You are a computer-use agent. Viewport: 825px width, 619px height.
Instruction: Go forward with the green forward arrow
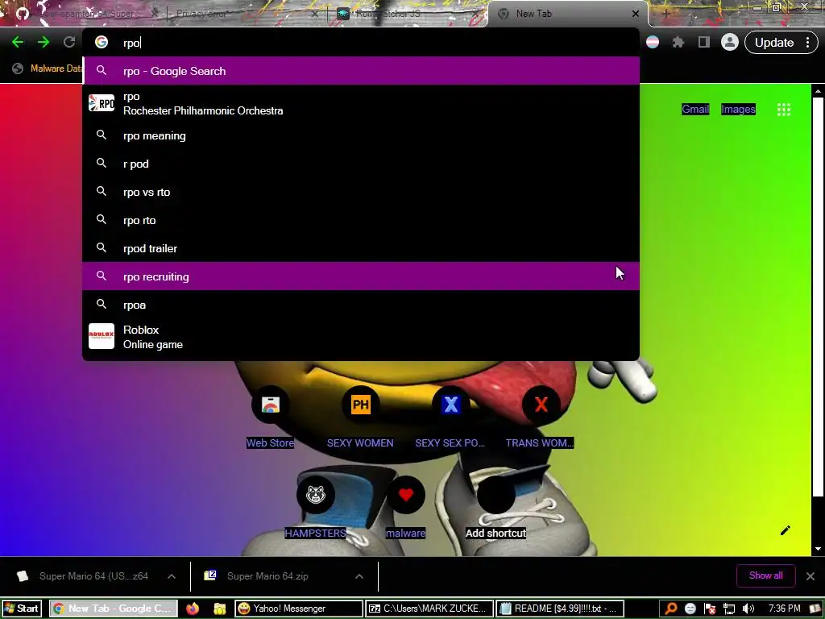click(x=44, y=42)
